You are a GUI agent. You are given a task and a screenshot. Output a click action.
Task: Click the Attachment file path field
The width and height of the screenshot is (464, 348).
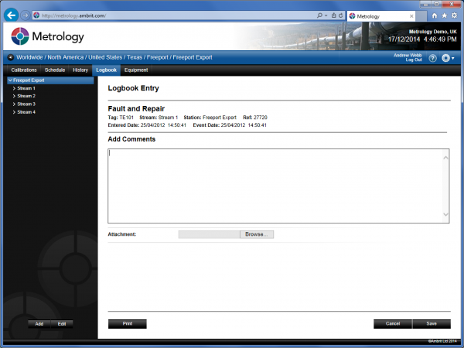tap(209, 234)
